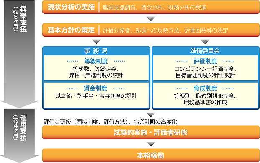
Task: Select text 等級別・職位別研修制度、
Action: click(205, 96)
